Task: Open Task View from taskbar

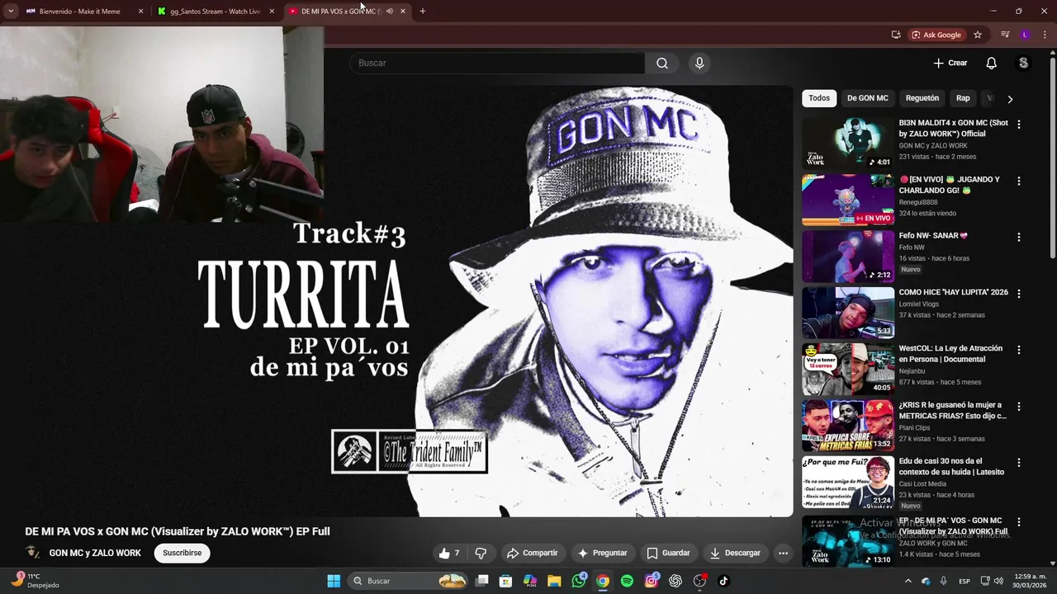Action: (482, 581)
